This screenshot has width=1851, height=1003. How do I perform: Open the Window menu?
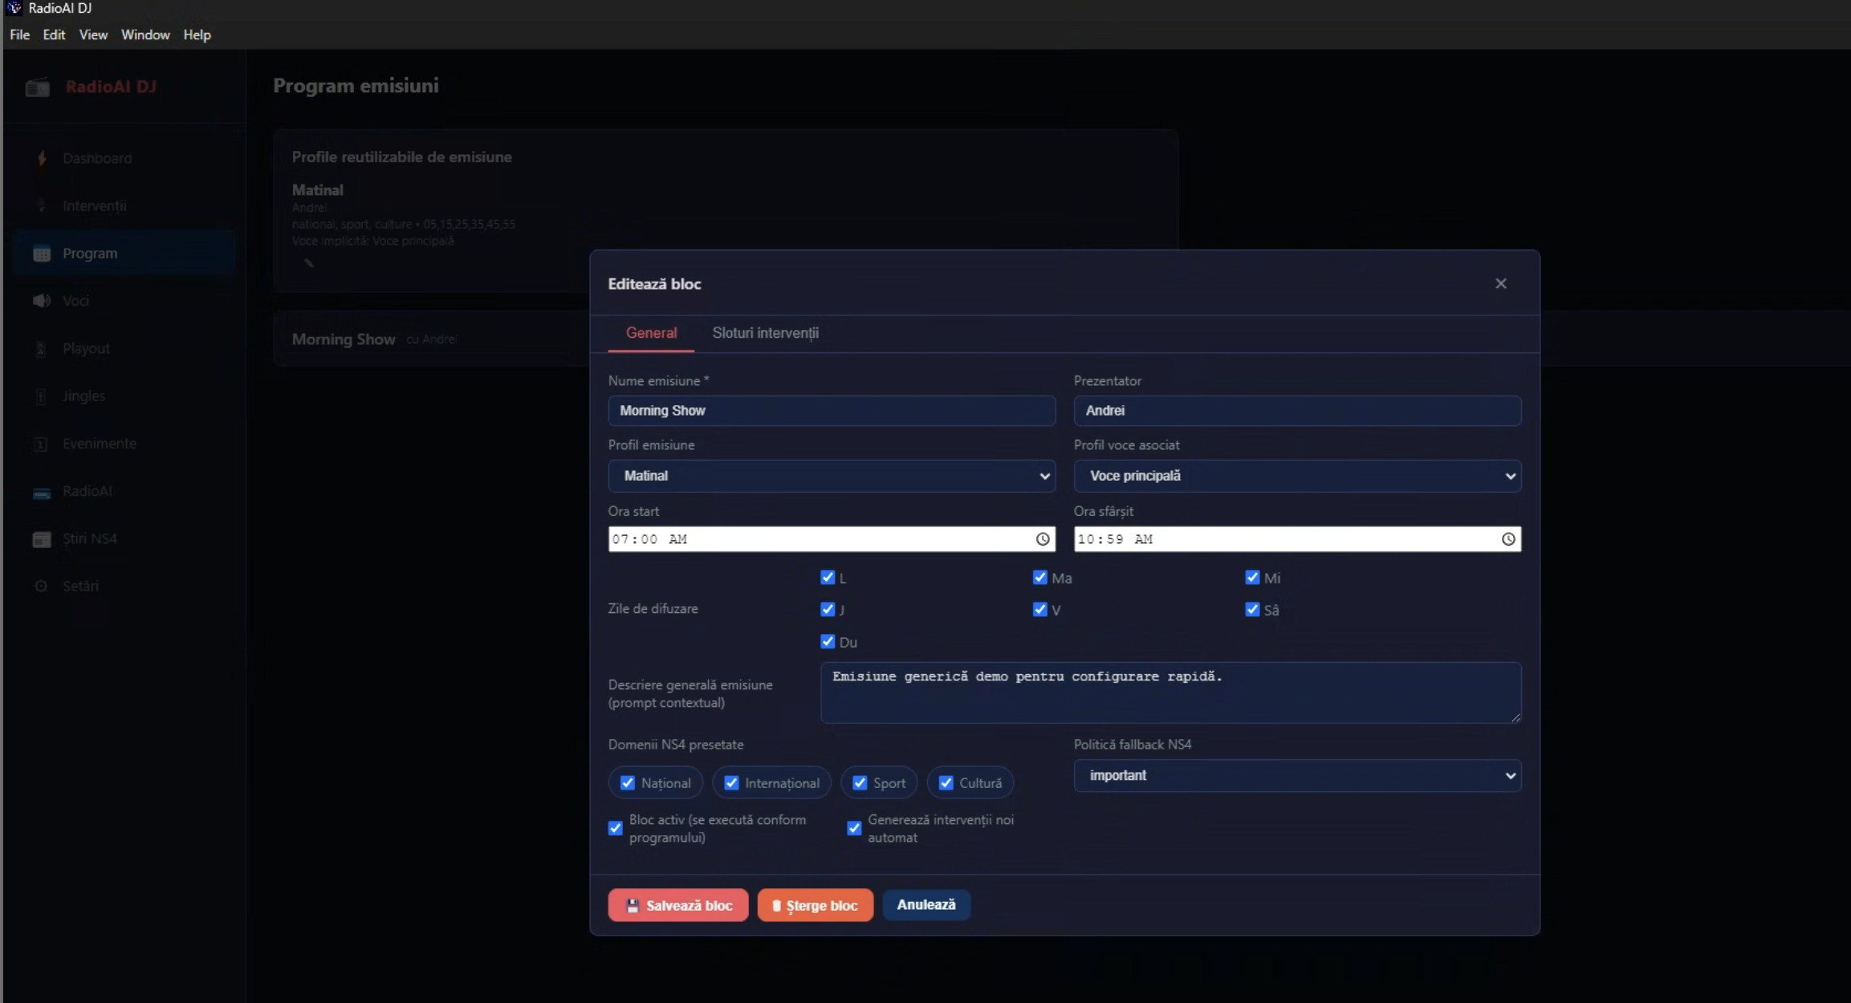(145, 35)
